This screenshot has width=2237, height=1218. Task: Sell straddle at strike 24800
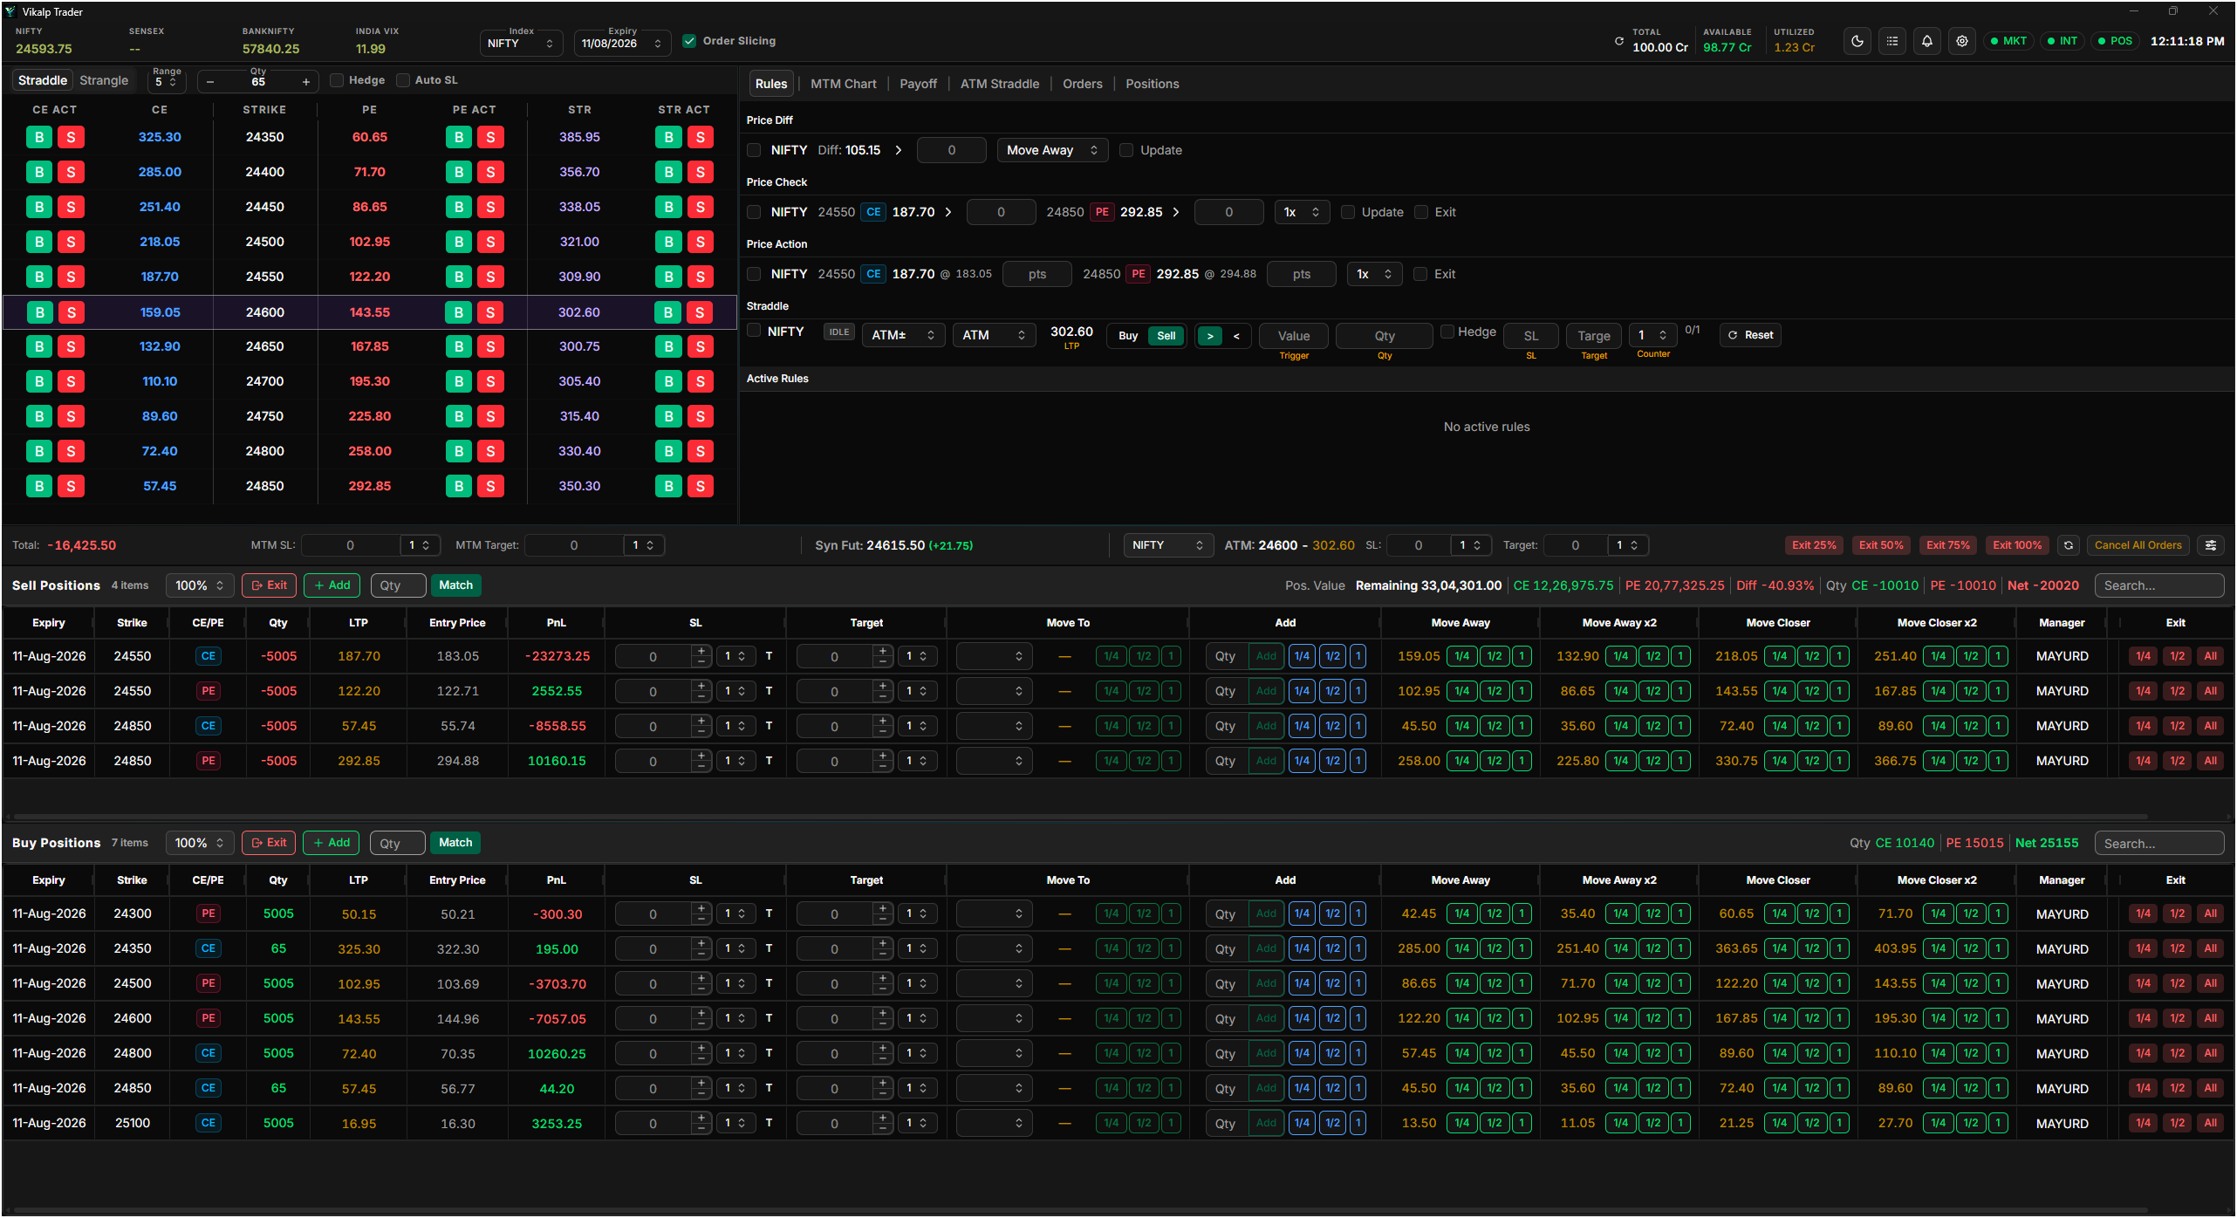pos(701,451)
